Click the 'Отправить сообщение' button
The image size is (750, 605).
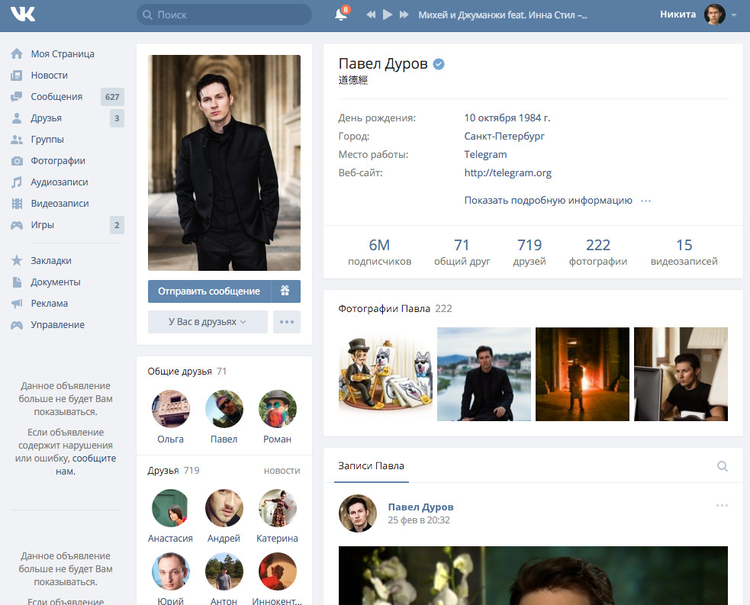click(209, 291)
